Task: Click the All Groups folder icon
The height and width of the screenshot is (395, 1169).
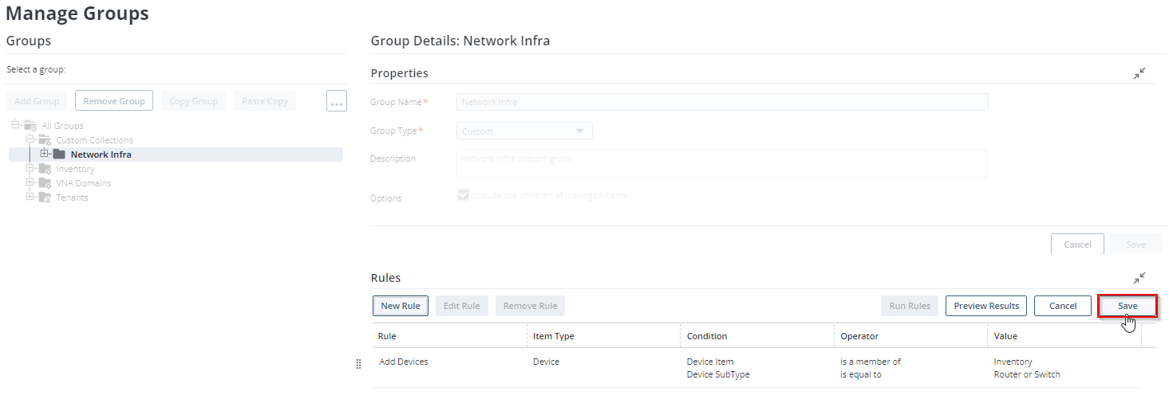Action: tap(30, 126)
